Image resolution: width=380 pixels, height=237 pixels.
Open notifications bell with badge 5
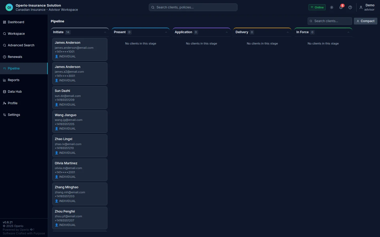point(341,7)
